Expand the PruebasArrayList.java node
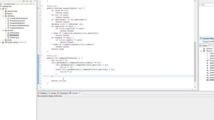This screenshot has height=120, width=214. click(x=6, y=21)
